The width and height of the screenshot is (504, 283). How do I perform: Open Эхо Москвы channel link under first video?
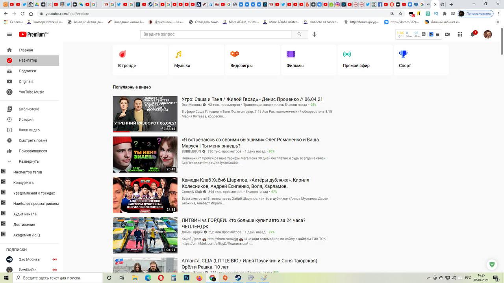[191, 105]
